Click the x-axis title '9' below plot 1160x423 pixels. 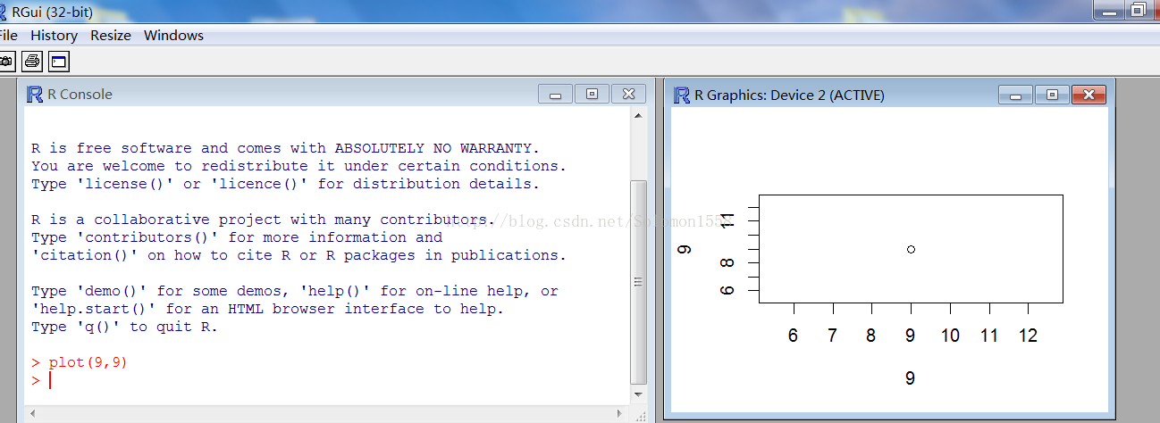tap(910, 378)
